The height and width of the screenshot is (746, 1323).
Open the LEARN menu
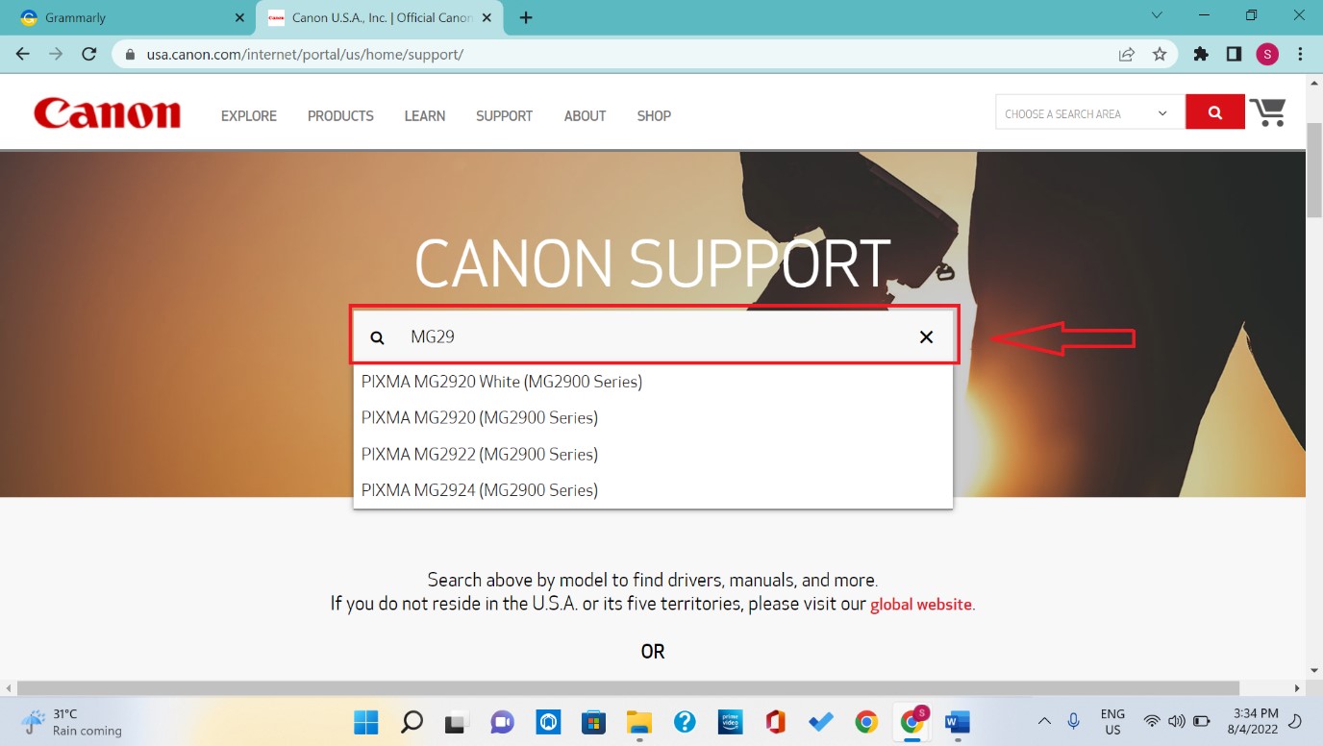pyautogui.click(x=425, y=115)
